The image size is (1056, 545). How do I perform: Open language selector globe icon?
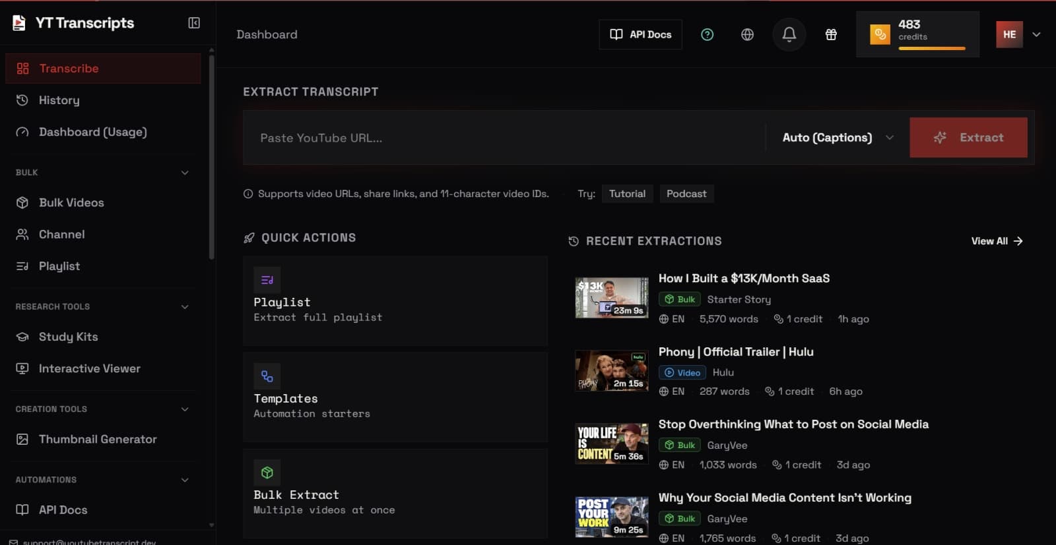[747, 34]
